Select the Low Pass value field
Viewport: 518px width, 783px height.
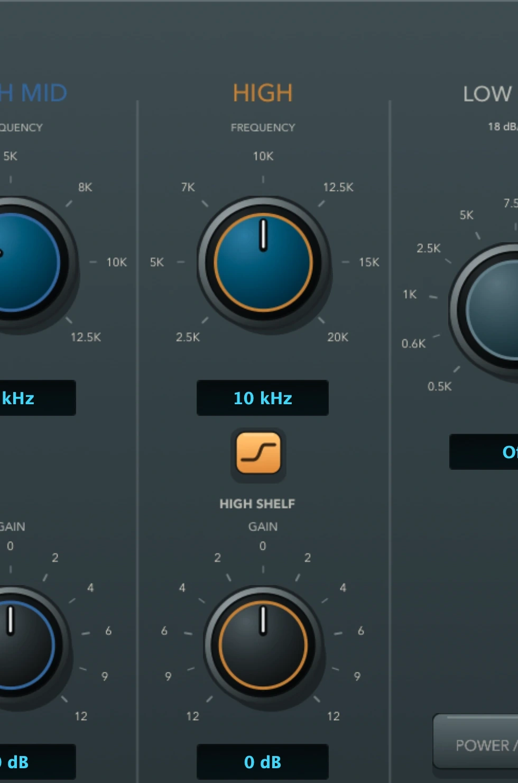[x=484, y=452]
